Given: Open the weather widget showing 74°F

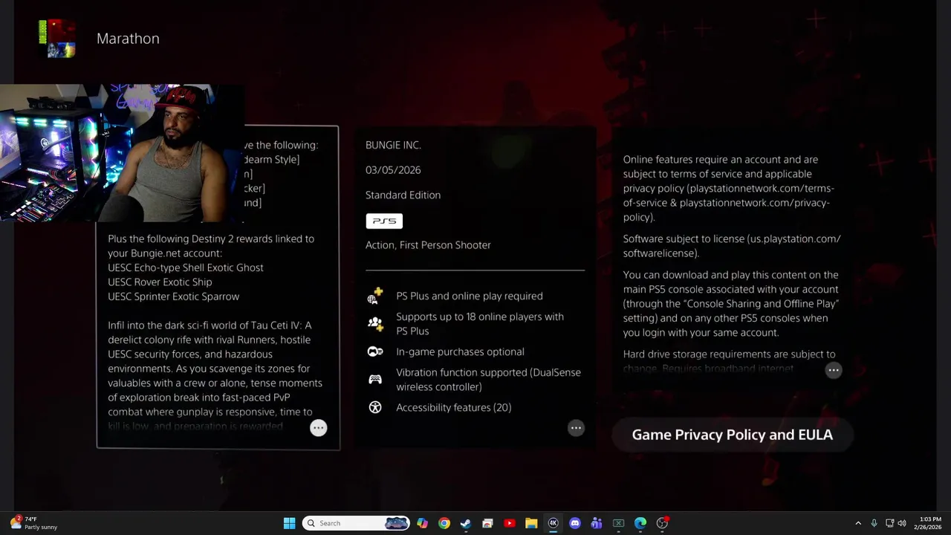Looking at the screenshot, I should (33, 523).
